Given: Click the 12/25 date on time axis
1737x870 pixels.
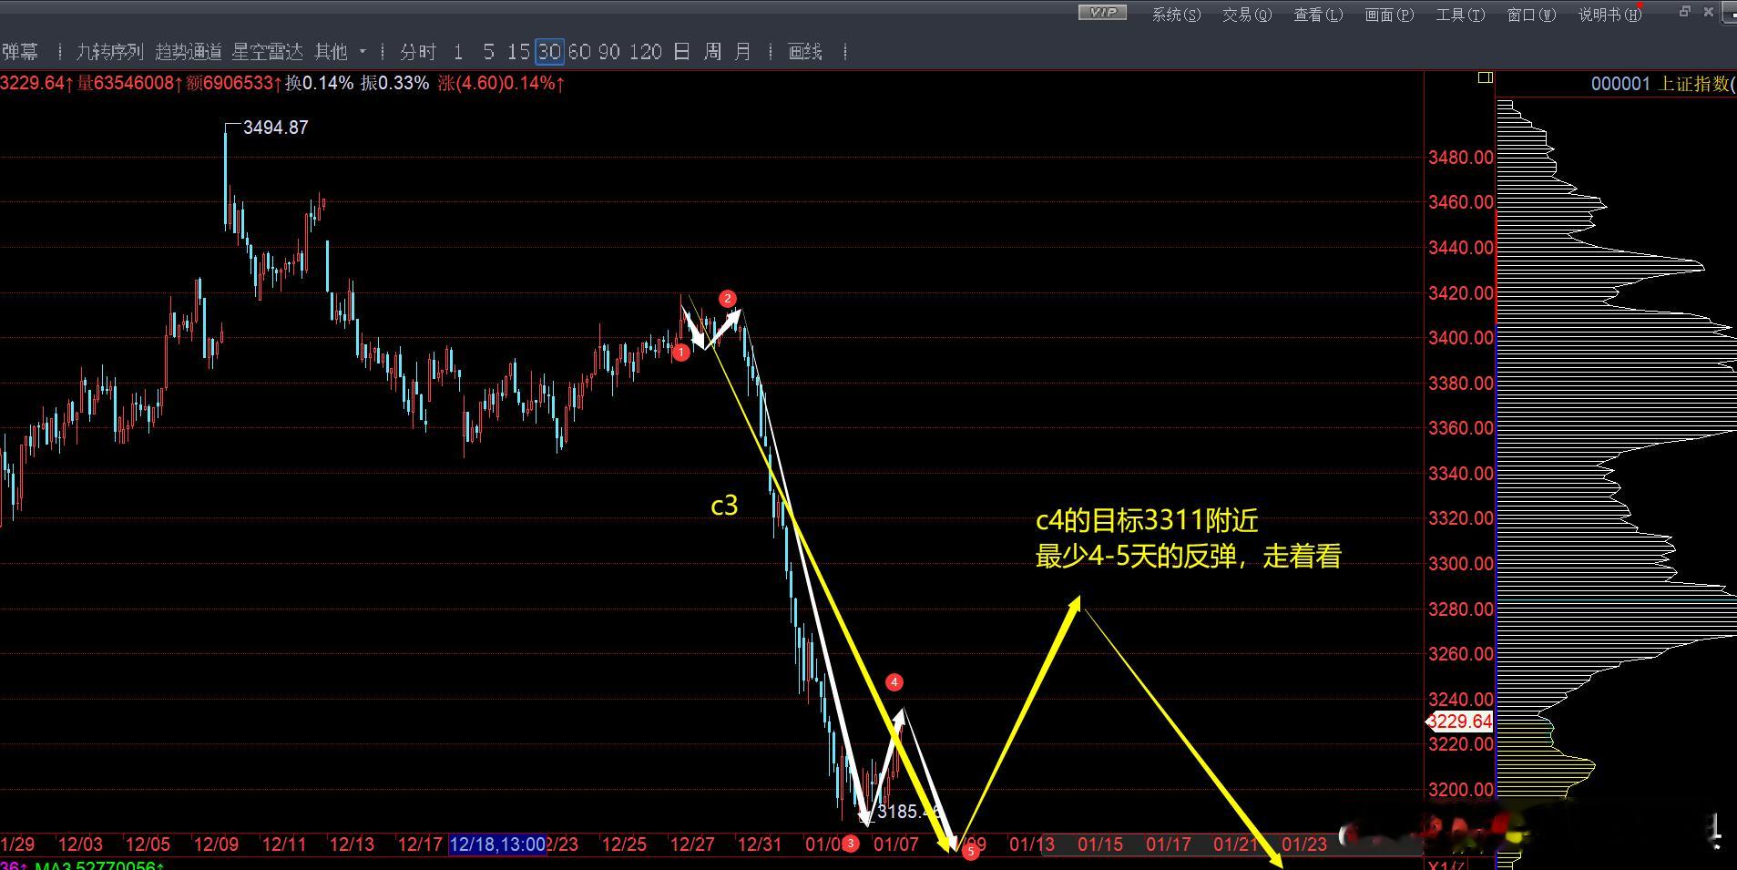Looking at the screenshot, I should pos(624,844).
